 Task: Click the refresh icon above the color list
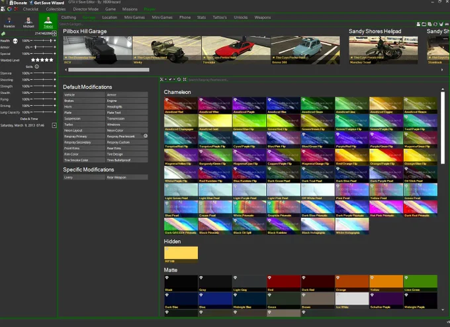click(179, 79)
